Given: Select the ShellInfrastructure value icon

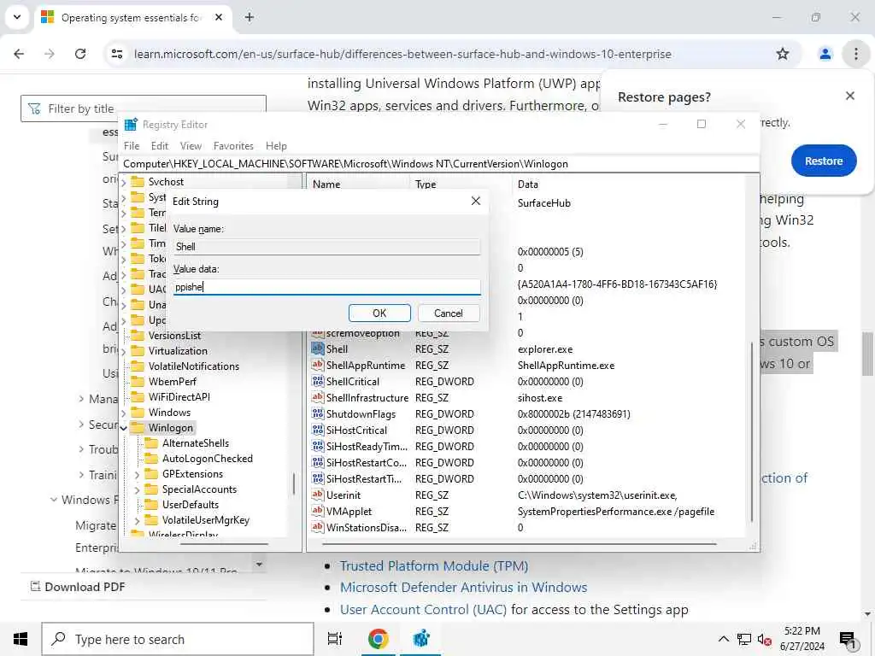Looking at the screenshot, I should point(318,397).
